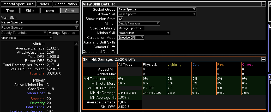Click the Average Damage cell in hit table
This screenshot has width=271, height=112.
point(130,102)
